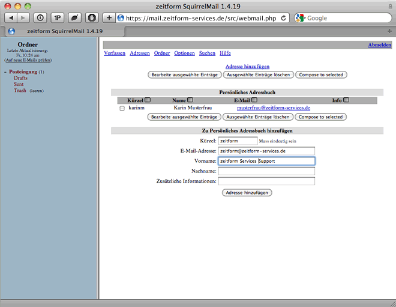Open the Sent folder
This screenshot has width=396, height=307.
(19, 84)
